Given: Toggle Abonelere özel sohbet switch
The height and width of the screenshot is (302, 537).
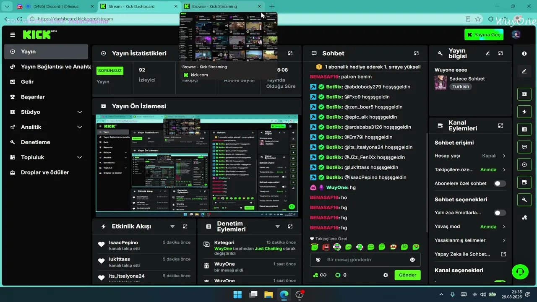Looking at the screenshot, I should [500, 184].
